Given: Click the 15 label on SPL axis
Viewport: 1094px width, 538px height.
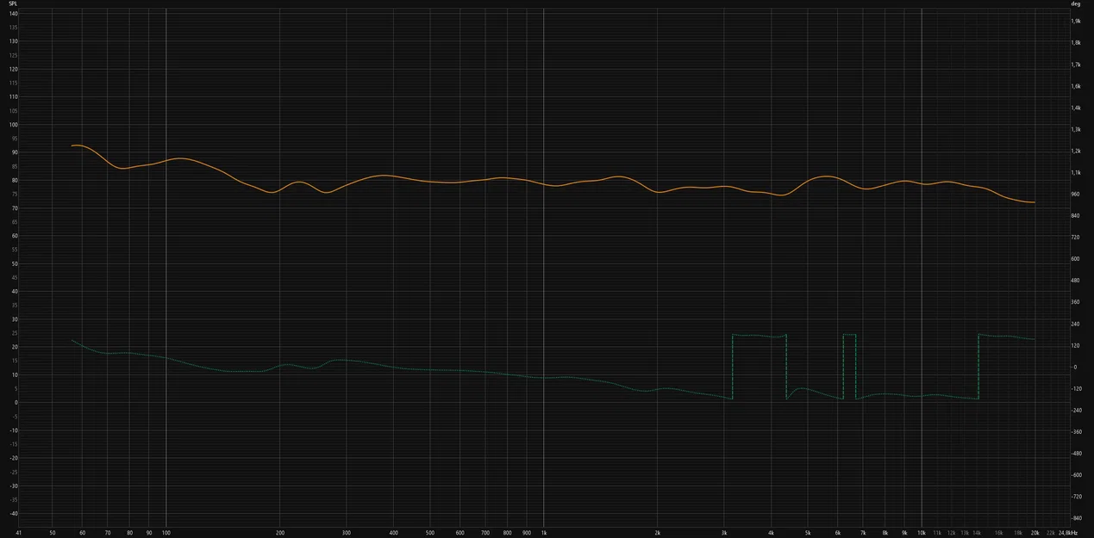Looking at the screenshot, I should [x=14, y=361].
